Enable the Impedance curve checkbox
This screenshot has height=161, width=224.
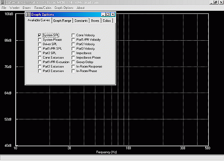pos(73,53)
